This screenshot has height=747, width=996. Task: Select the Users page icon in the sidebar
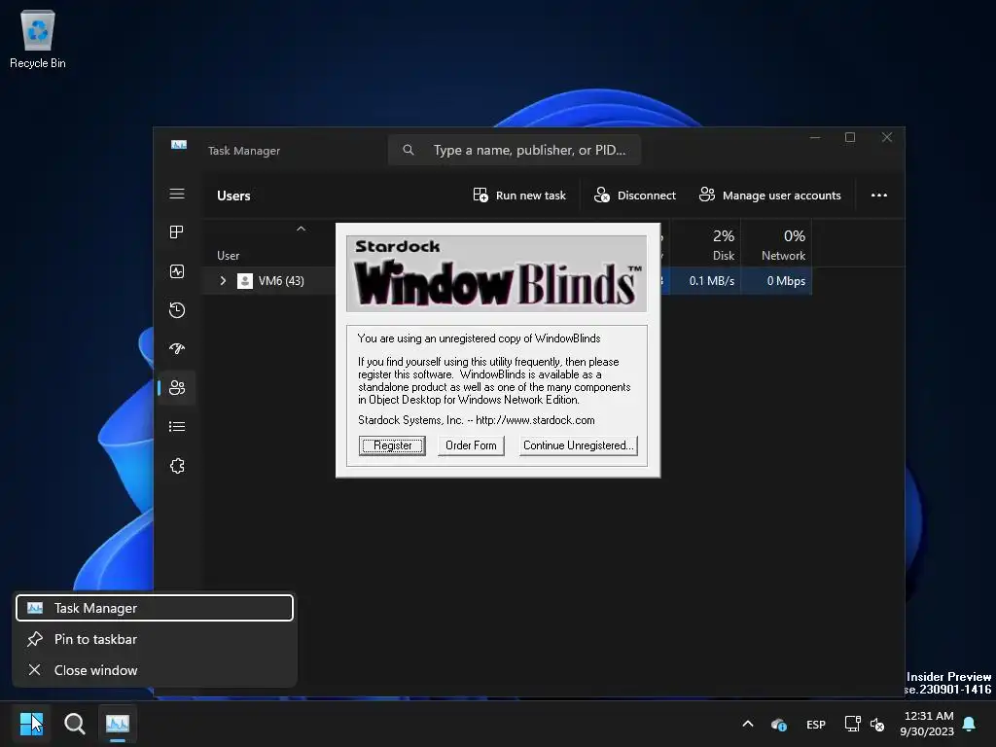point(177,387)
